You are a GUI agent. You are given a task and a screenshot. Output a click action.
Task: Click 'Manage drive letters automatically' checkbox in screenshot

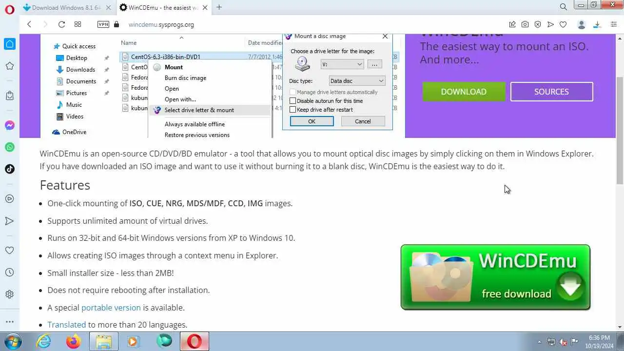(293, 92)
